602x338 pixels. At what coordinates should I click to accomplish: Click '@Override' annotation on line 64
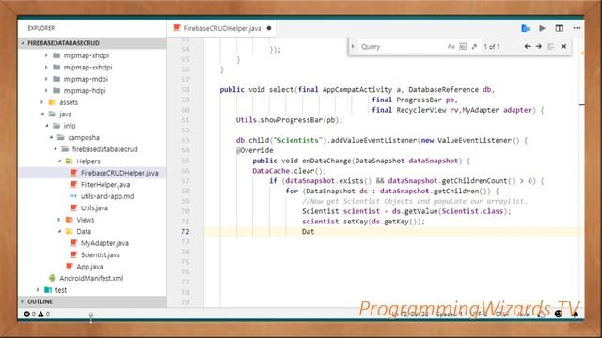tap(255, 150)
